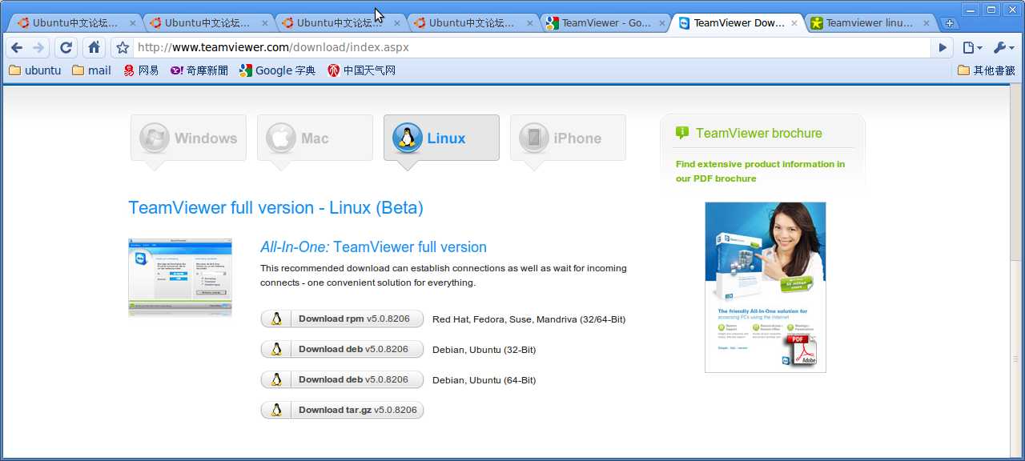Open the 网易 bookmark
The image size is (1025, 461).
tap(141, 70)
